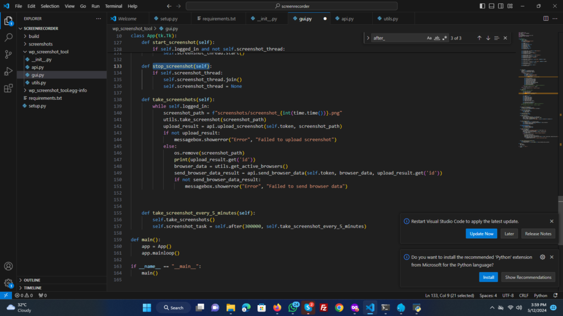The width and height of the screenshot is (563, 316).
Task: Toggle Use Regular Expression in find widget
Action: pos(445,38)
